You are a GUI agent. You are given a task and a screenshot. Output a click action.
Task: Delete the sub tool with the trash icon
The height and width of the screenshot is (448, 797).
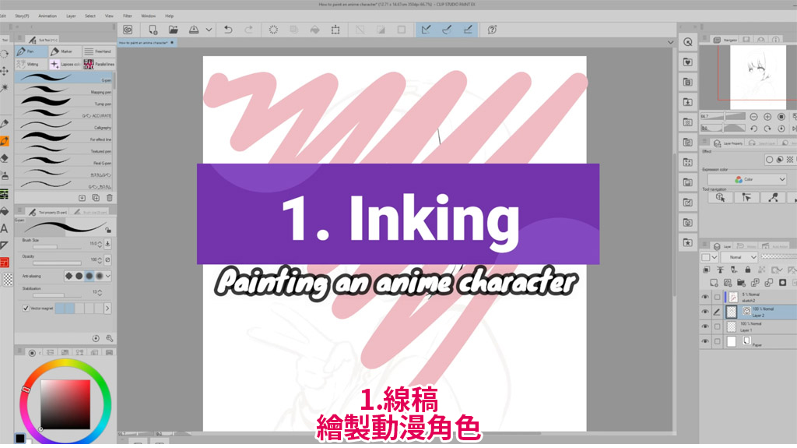(109, 198)
